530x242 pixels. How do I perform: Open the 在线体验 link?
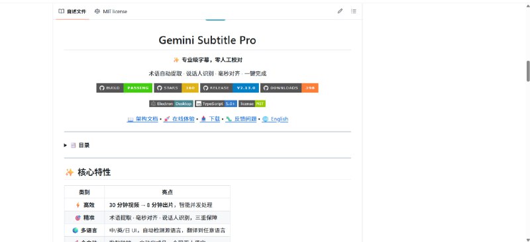point(179,119)
